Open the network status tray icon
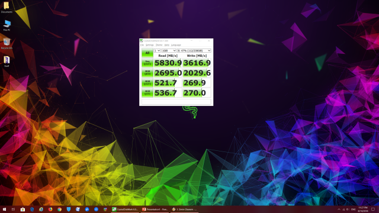Screen dimensions: 379x213 343,209
